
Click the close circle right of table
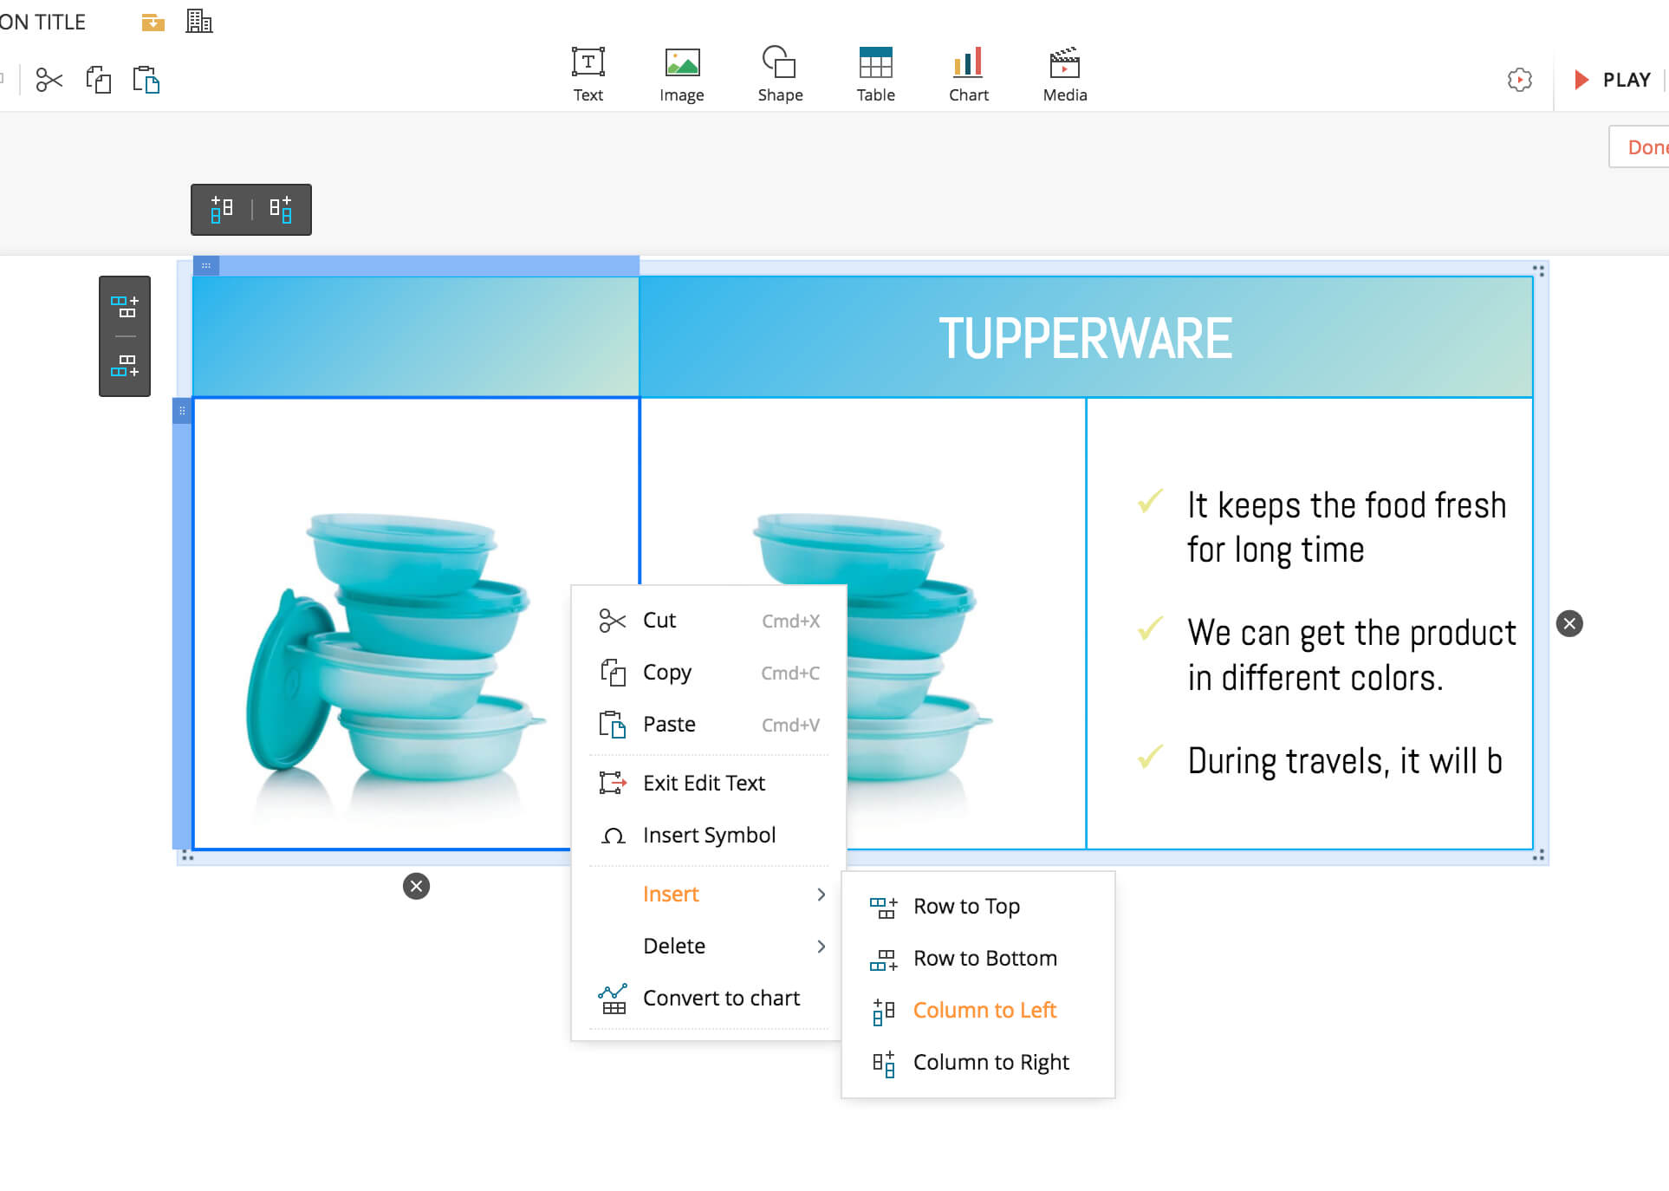pos(1569,623)
